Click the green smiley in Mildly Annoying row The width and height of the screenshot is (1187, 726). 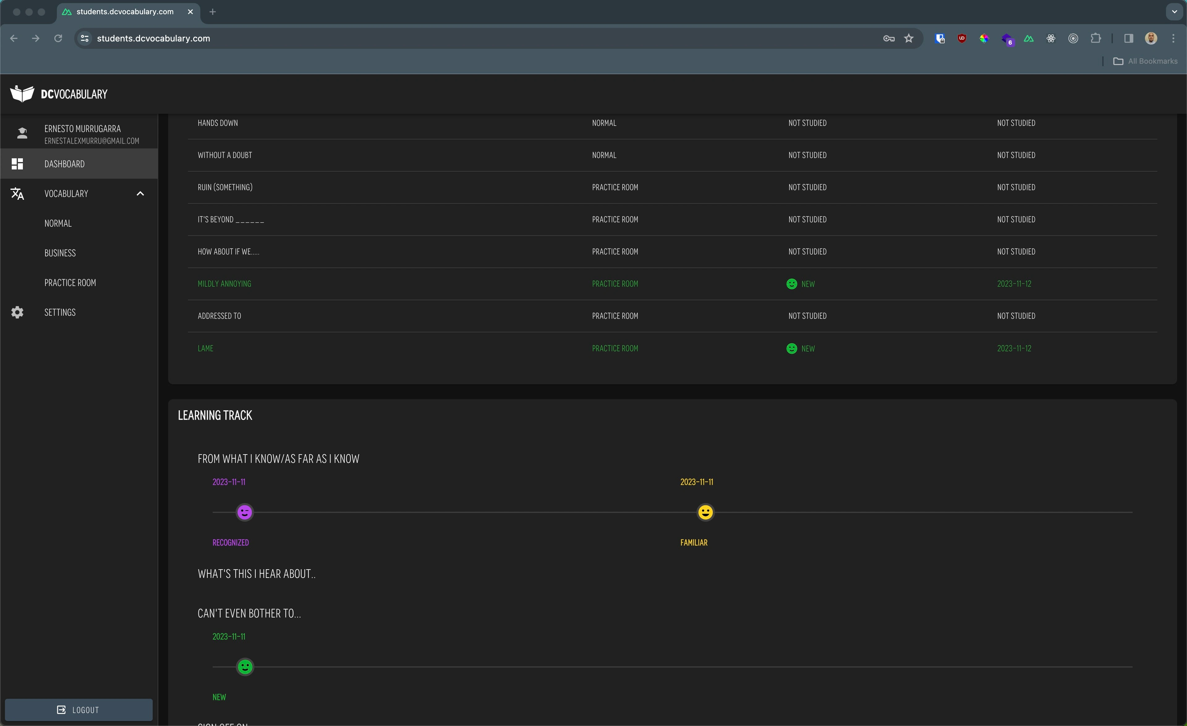click(792, 284)
